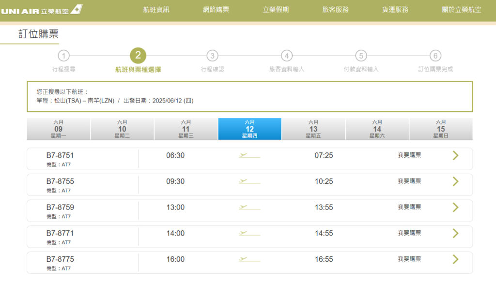Click the step 1 行程搜尋 circle
496x283 pixels.
[x=64, y=56]
